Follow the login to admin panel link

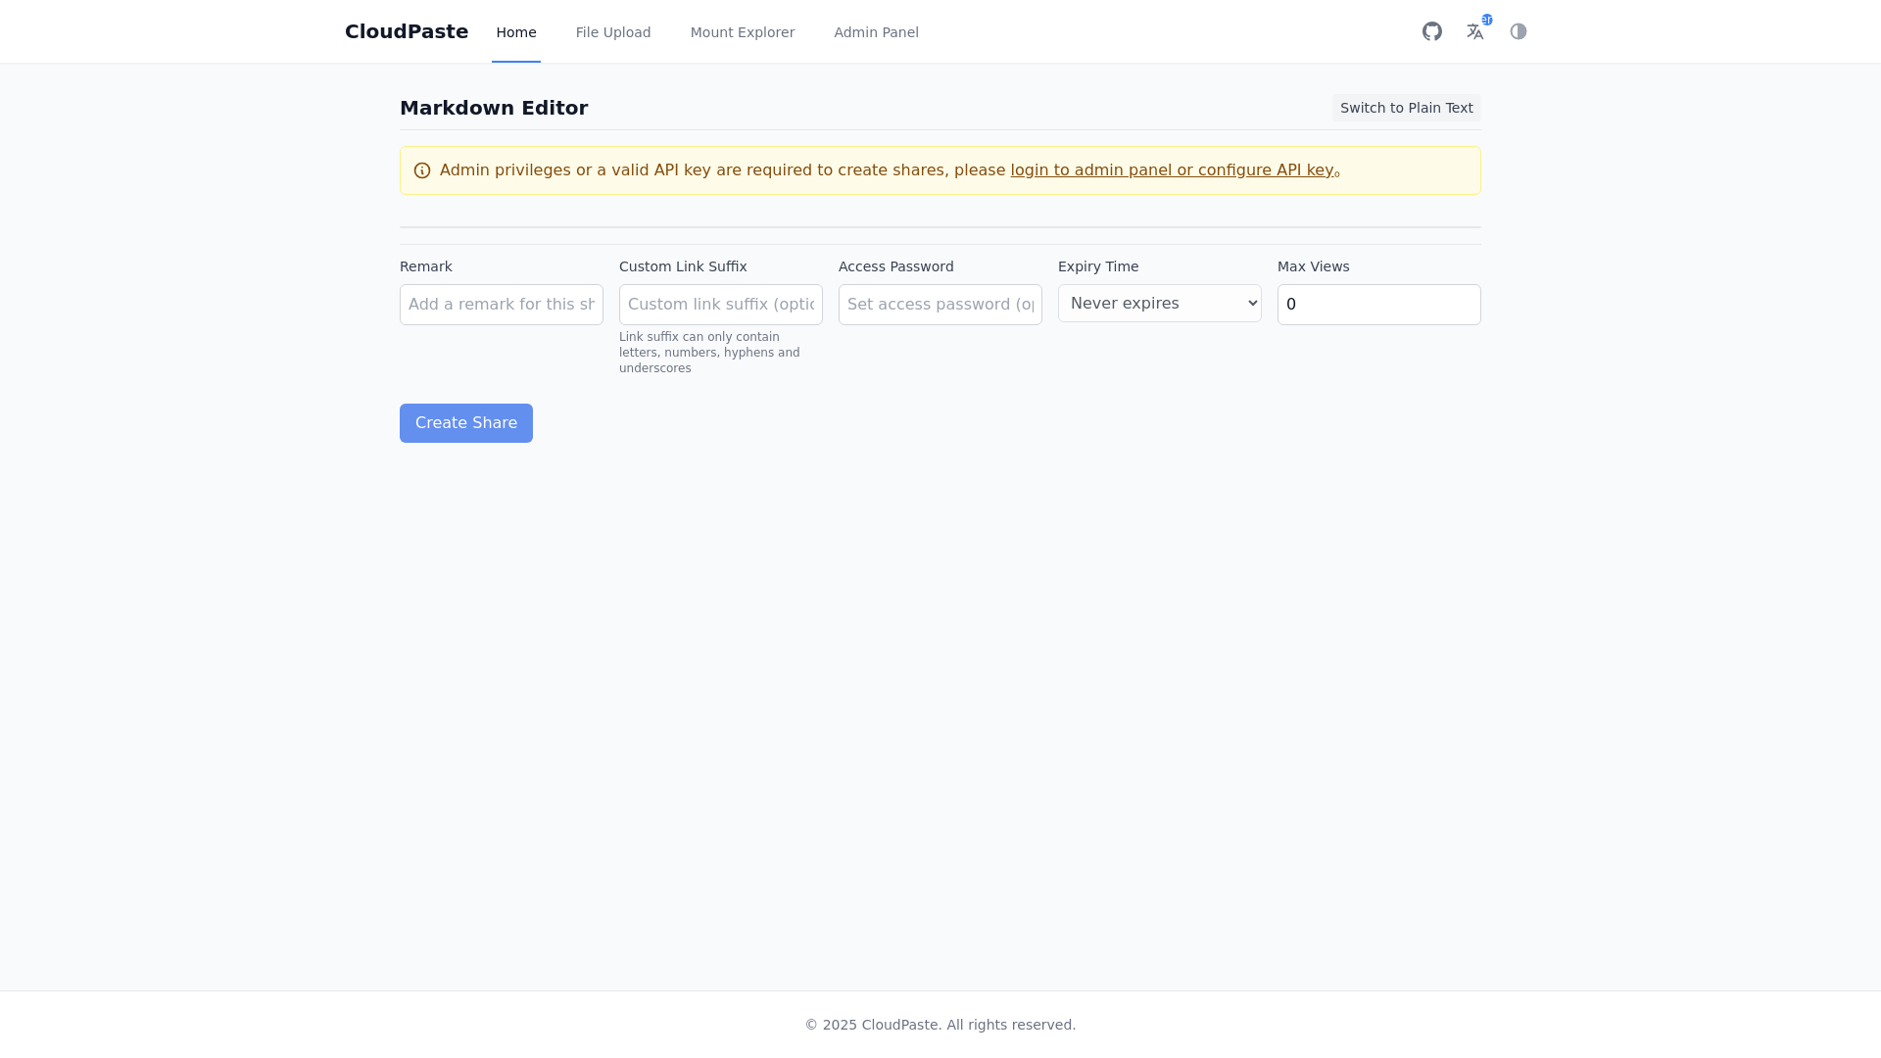[x=1172, y=169]
